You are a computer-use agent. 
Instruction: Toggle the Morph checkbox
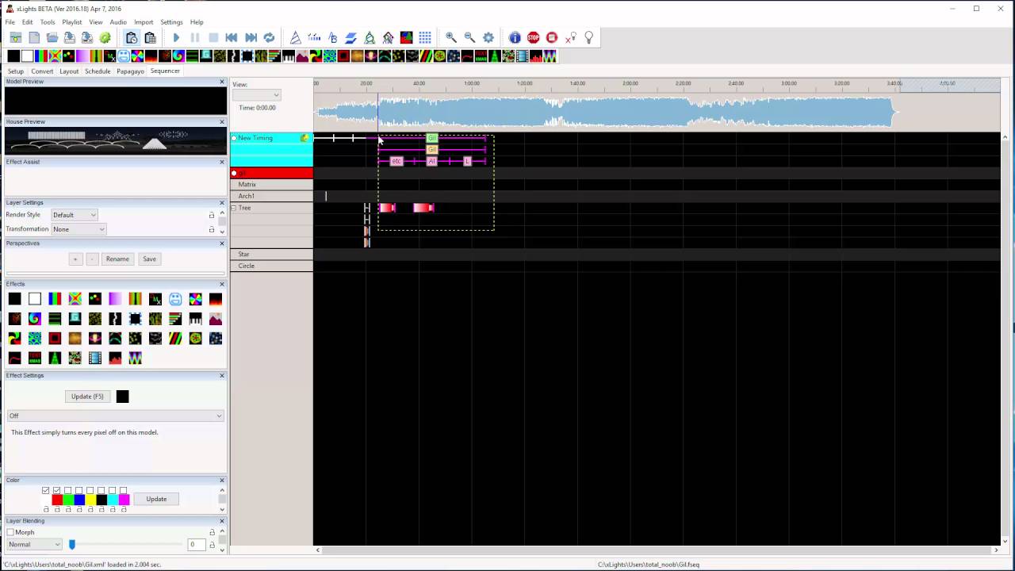pos(10,532)
